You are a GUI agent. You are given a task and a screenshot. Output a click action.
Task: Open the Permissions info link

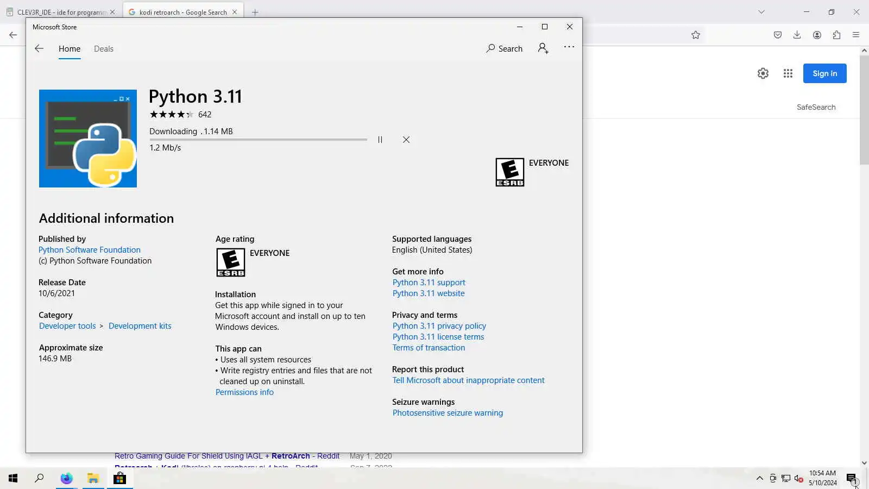[244, 392]
